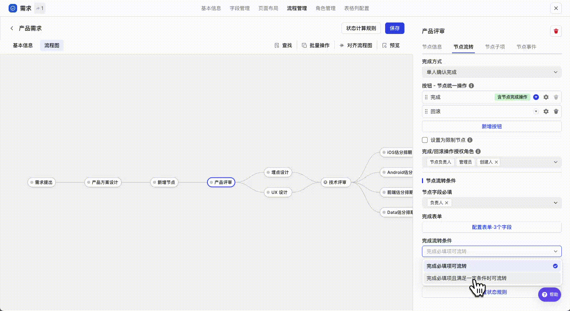Select the Android估分 flow node
Screen dimensions: 570x311
(397, 172)
